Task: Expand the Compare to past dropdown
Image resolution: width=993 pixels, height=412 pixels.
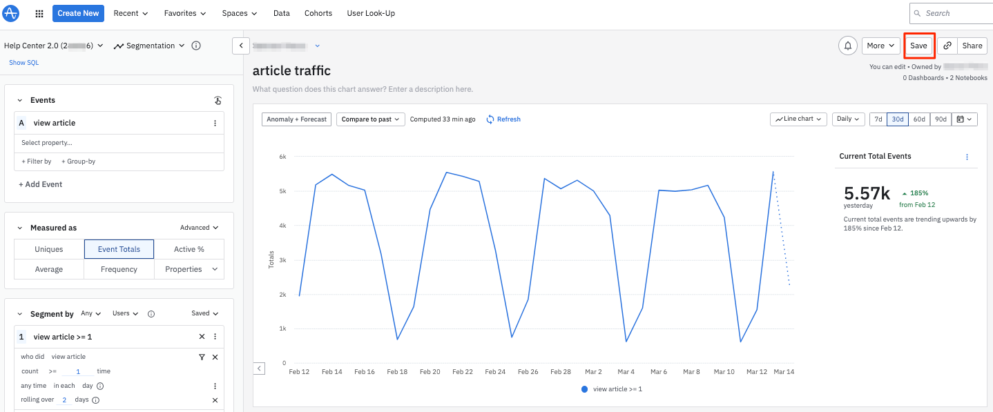Action: [x=371, y=119]
